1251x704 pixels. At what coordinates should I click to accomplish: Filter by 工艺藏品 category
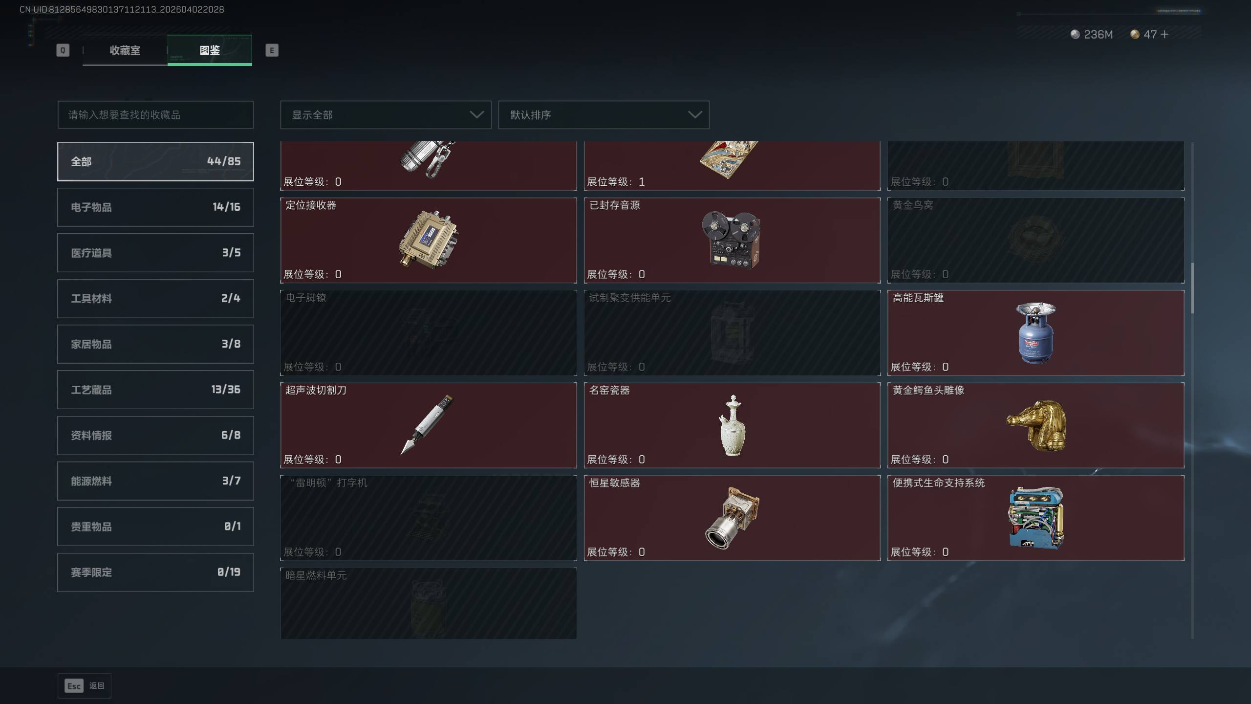[155, 390]
